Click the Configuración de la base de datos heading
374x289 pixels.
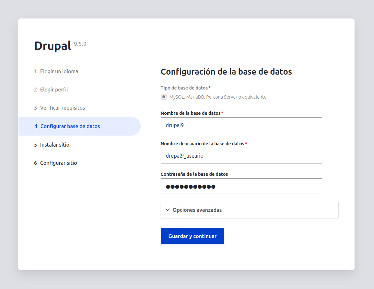tap(226, 72)
